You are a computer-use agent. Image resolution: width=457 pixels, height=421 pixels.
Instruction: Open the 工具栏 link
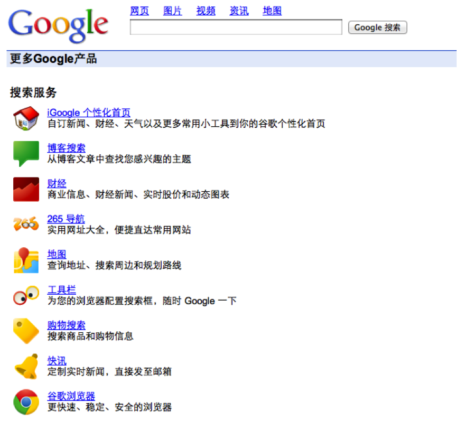[x=61, y=290]
